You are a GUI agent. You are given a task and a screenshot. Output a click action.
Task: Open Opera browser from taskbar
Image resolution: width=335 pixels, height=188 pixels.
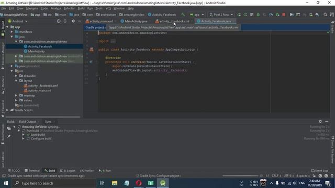pyautogui.click(x=139, y=183)
